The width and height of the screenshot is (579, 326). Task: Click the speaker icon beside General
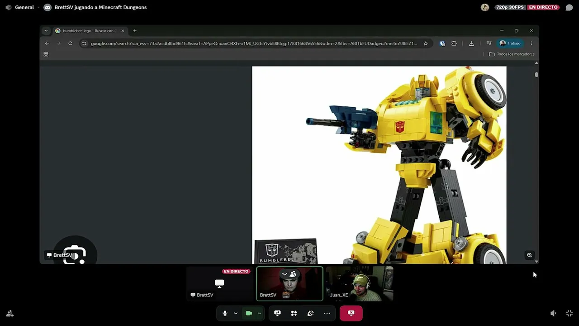tap(8, 7)
